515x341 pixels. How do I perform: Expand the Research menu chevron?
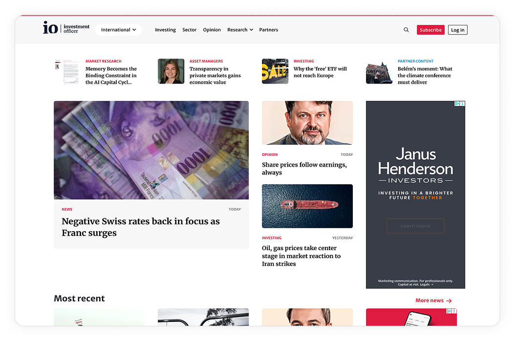[251, 30]
